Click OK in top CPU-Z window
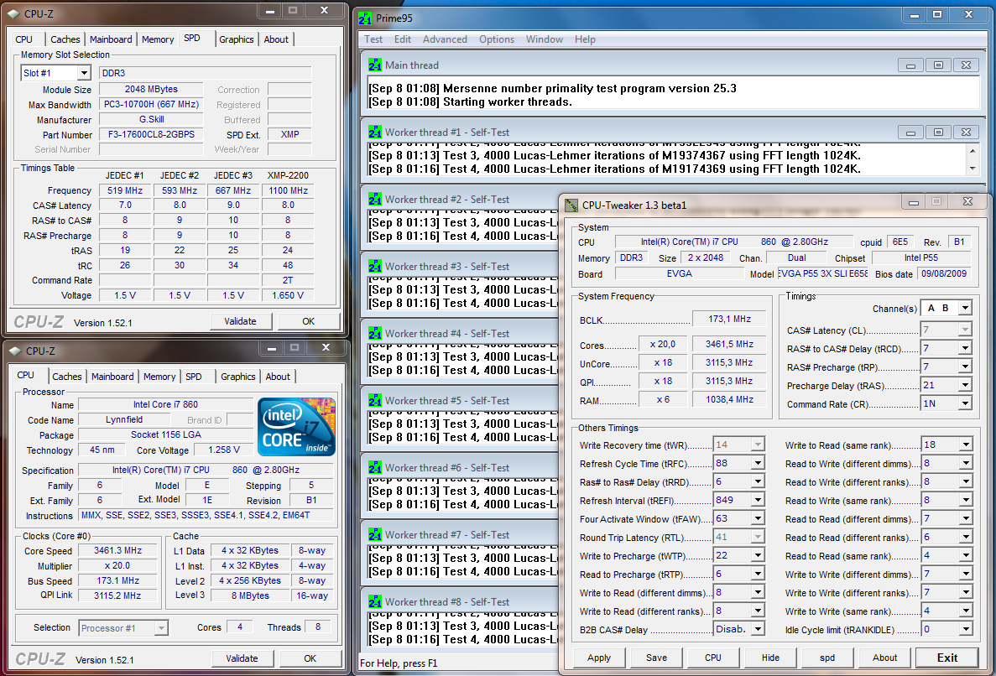Screen dimensions: 996x676 click(308, 321)
